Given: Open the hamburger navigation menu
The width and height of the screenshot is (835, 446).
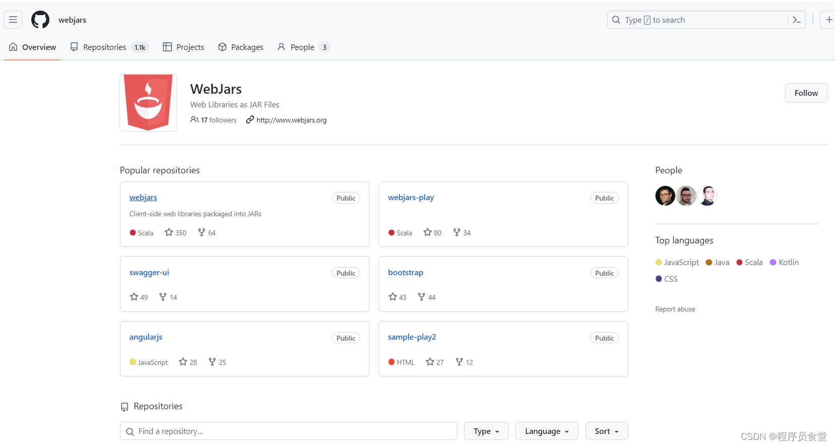Looking at the screenshot, I should click(x=13, y=20).
